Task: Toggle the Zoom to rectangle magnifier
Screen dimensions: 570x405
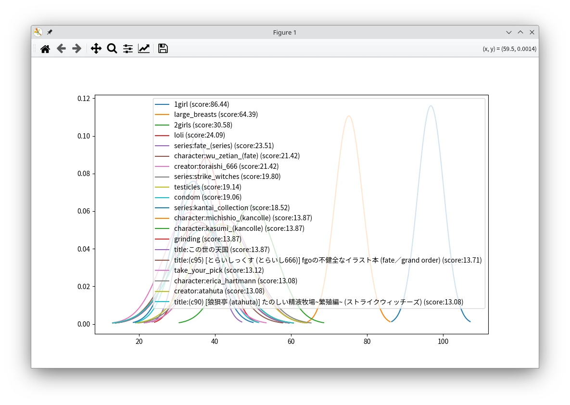Action: coord(112,49)
